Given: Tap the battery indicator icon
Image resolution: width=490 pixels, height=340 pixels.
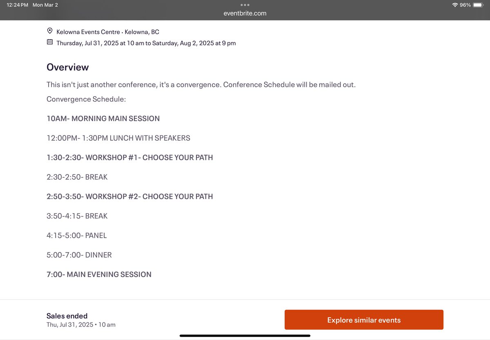Looking at the screenshot, I should click(x=478, y=5).
